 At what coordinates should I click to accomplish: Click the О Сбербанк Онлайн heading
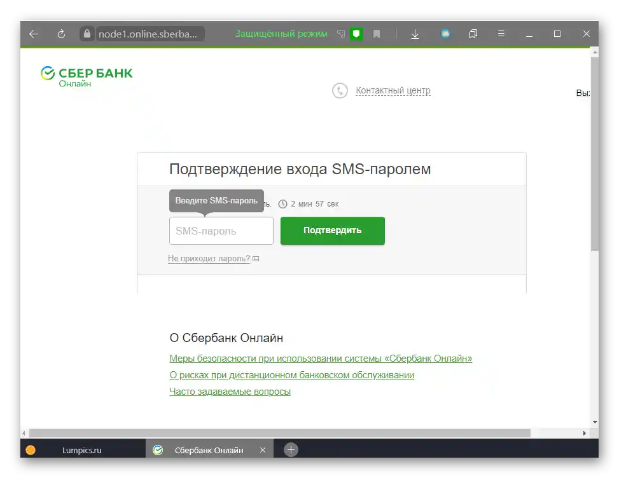tap(226, 338)
